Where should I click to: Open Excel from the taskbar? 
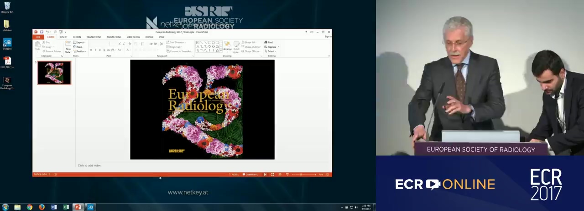(x=66, y=207)
